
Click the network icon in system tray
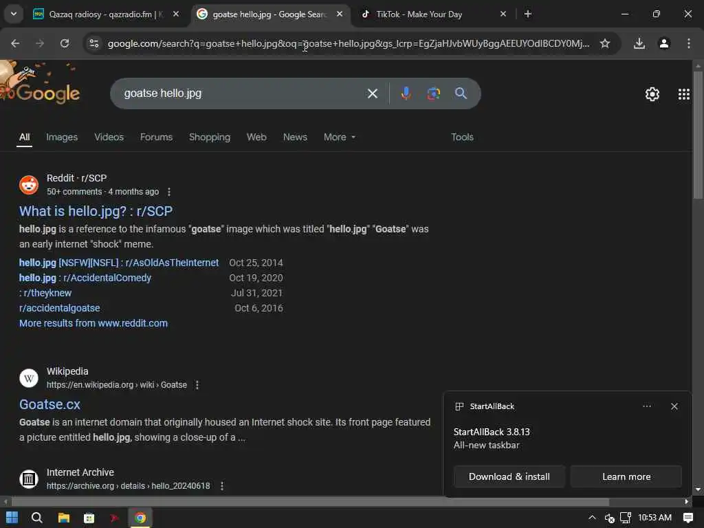click(626, 518)
